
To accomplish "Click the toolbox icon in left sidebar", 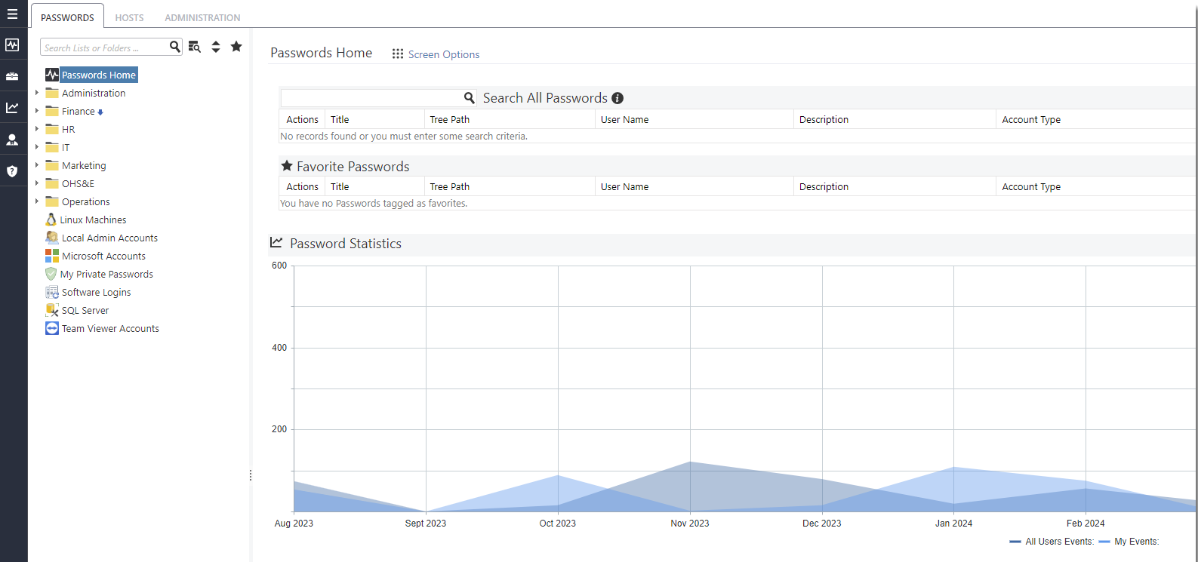I will 12,76.
